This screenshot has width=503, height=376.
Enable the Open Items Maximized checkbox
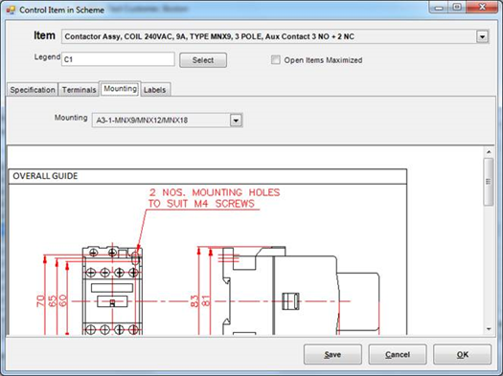click(275, 60)
